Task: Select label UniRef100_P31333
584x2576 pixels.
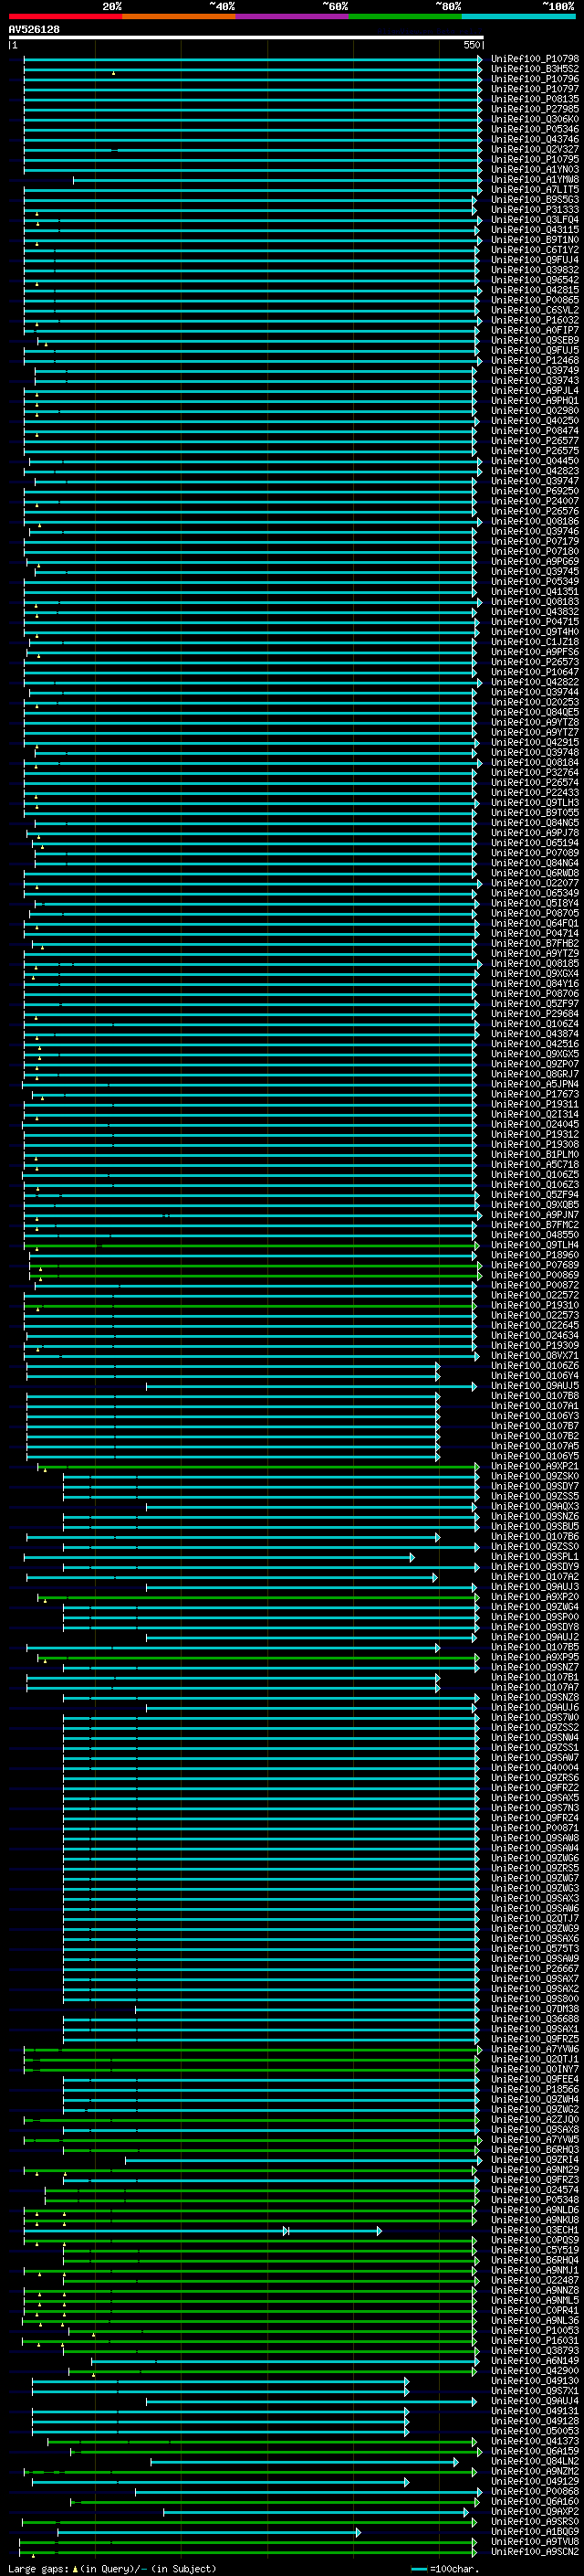Action: point(535,209)
